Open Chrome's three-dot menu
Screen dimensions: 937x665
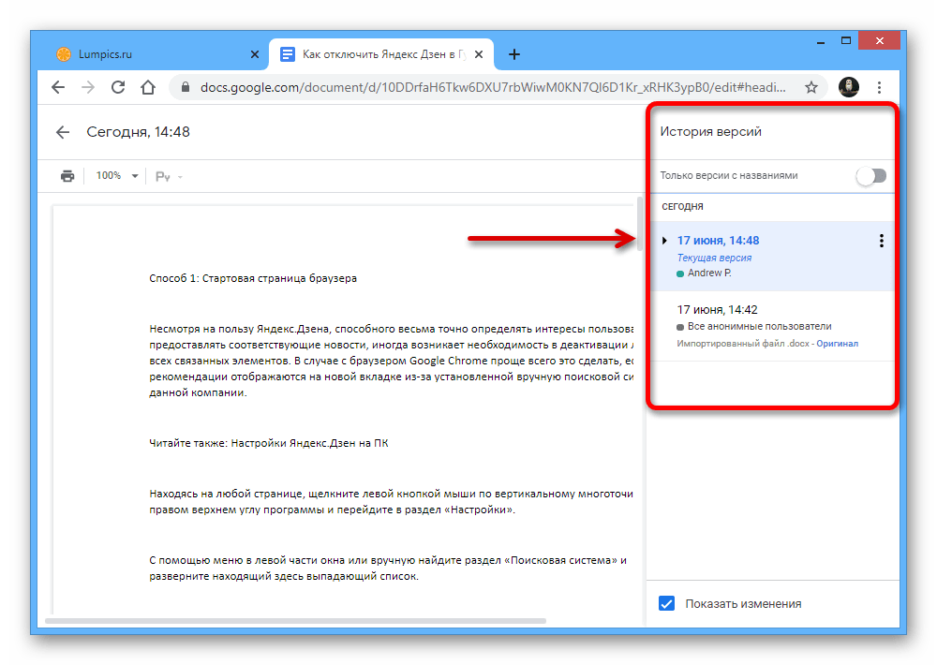pyautogui.click(x=879, y=87)
